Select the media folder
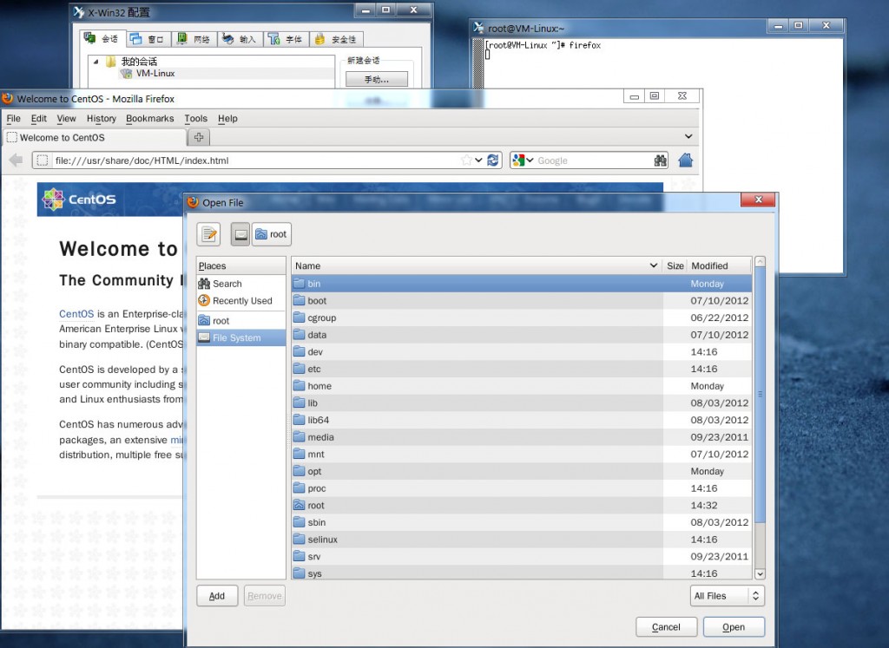 point(522,436)
